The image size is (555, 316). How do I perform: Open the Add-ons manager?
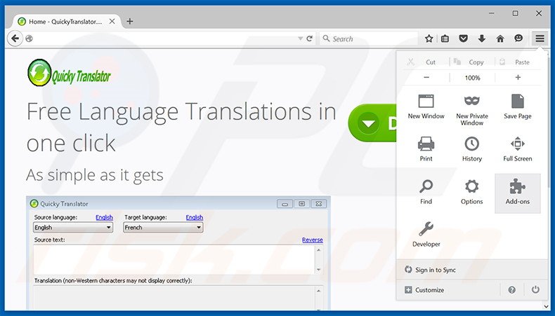(518, 193)
